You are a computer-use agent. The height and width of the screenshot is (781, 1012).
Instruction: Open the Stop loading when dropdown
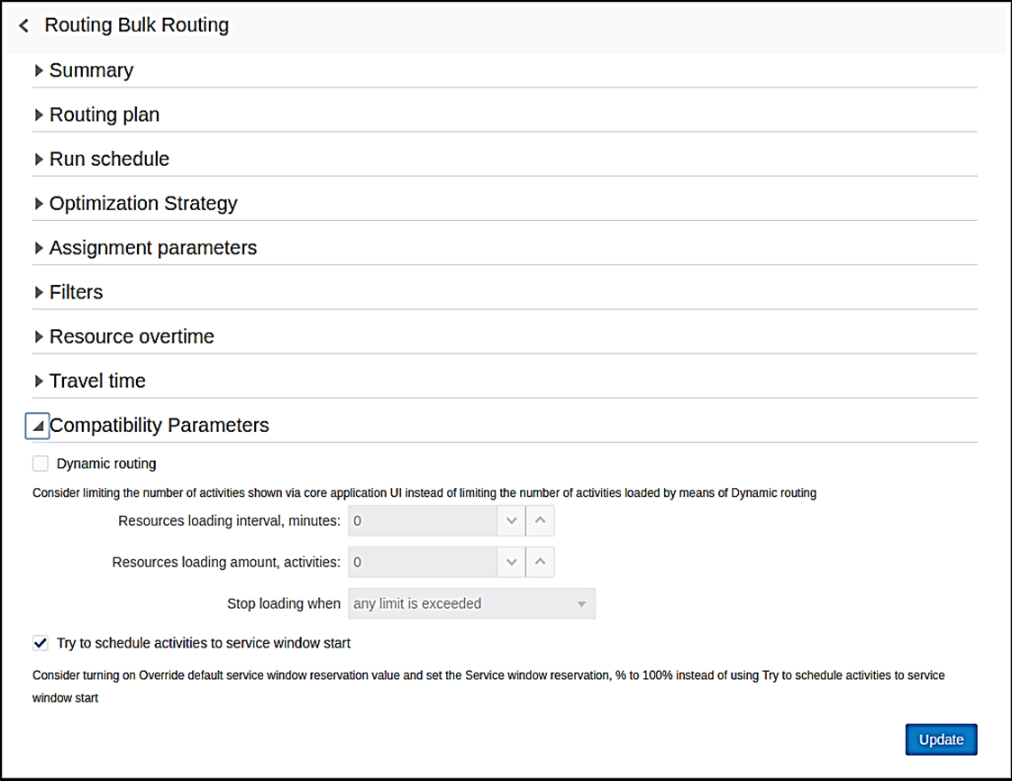(x=471, y=603)
